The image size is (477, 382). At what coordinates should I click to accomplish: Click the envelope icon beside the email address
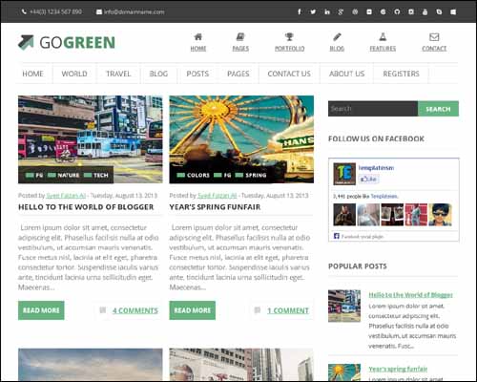[x=99, y=11]
